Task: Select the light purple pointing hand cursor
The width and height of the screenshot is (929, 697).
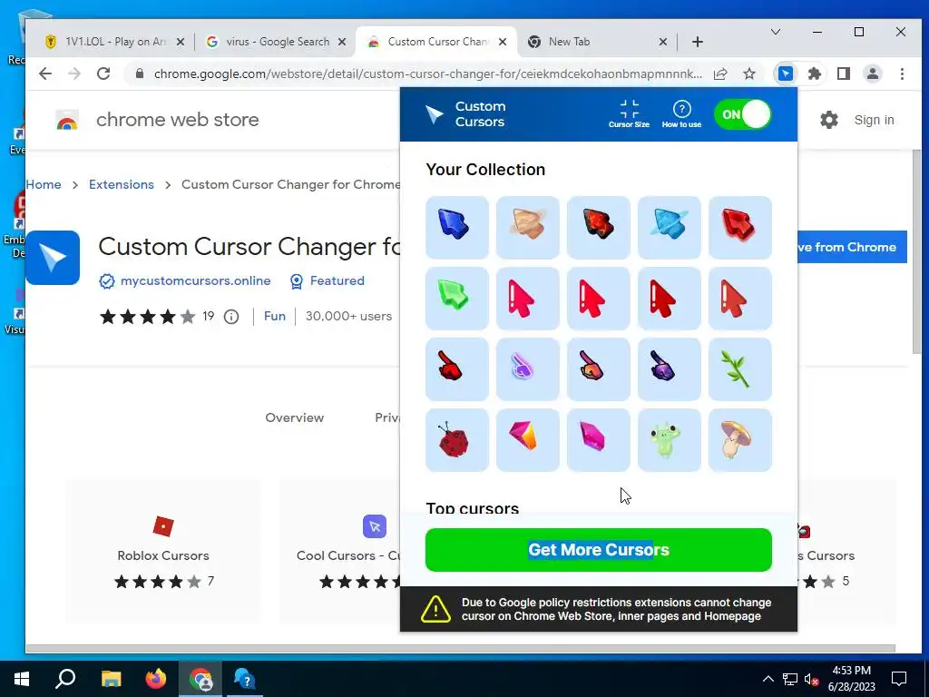Action: point(527,369)
